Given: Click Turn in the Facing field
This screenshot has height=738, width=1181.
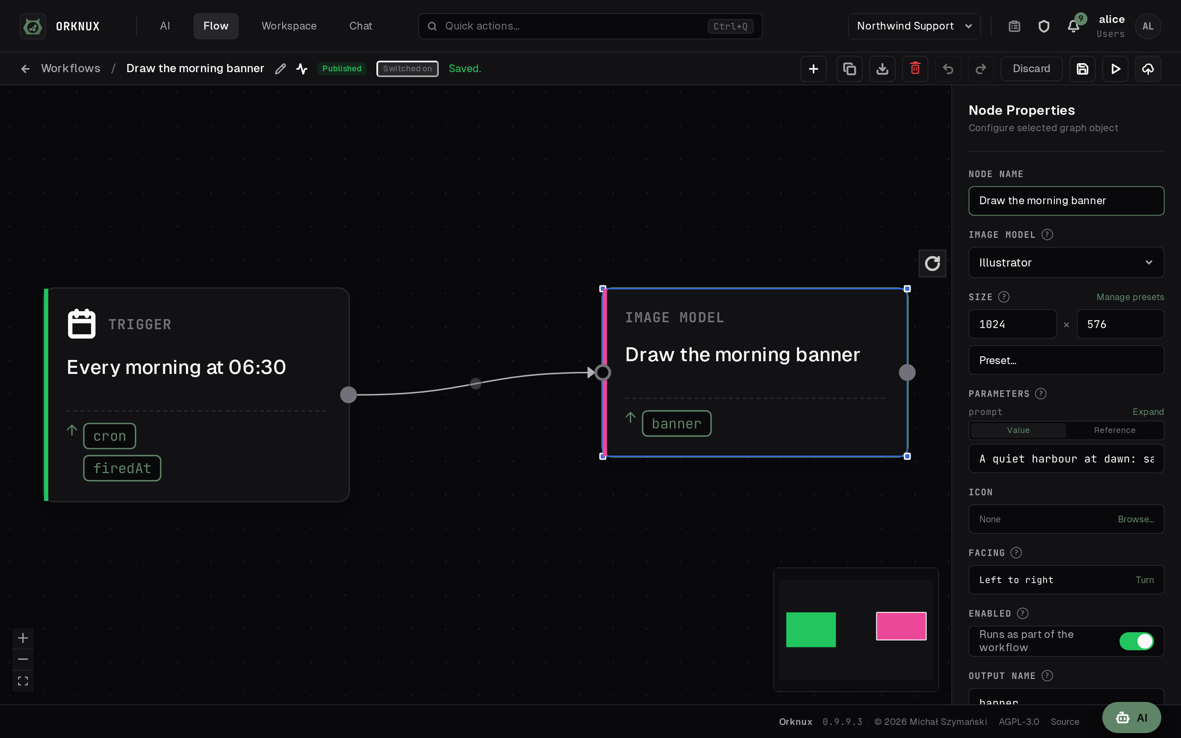Looking at the screenshot, I should tap(1145, 579).
